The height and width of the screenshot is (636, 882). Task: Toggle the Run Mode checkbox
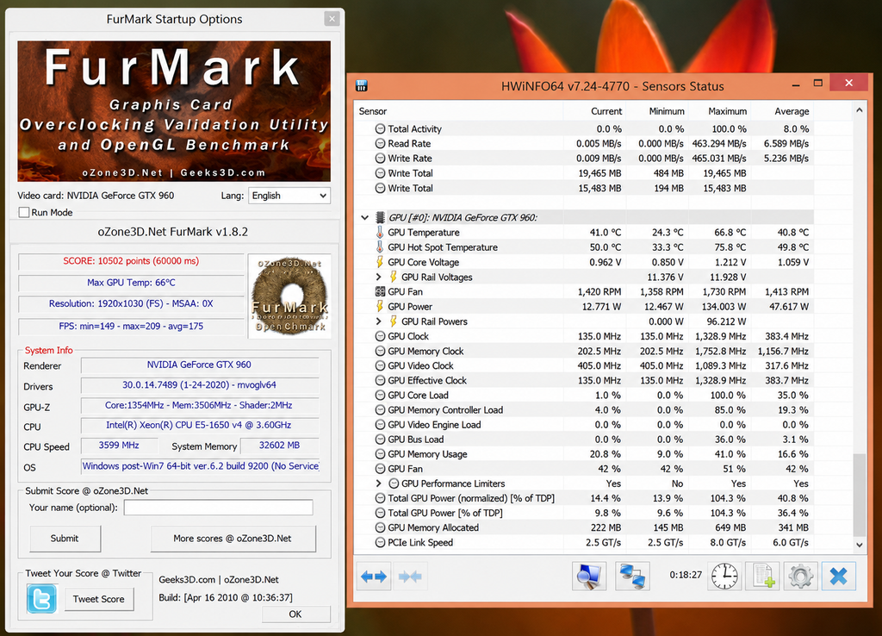[23, 212]
